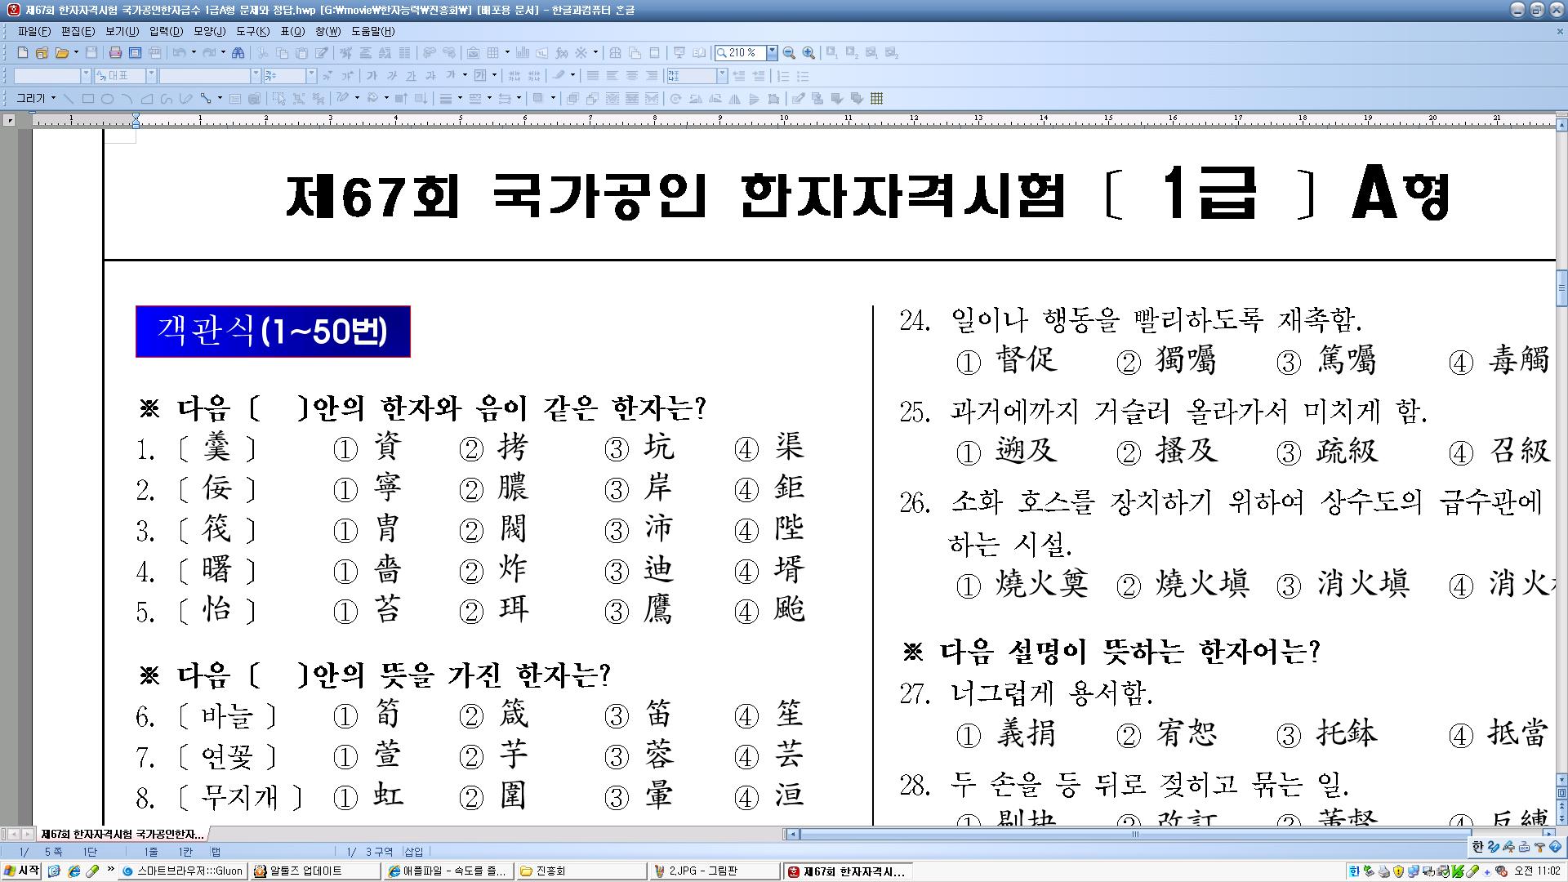Expand the recent files arrow beside open icon

76,52
